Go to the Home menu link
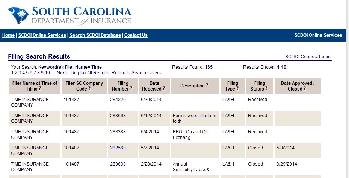Image resolution: width=349 pixels, height=178 pixels. 9,35
